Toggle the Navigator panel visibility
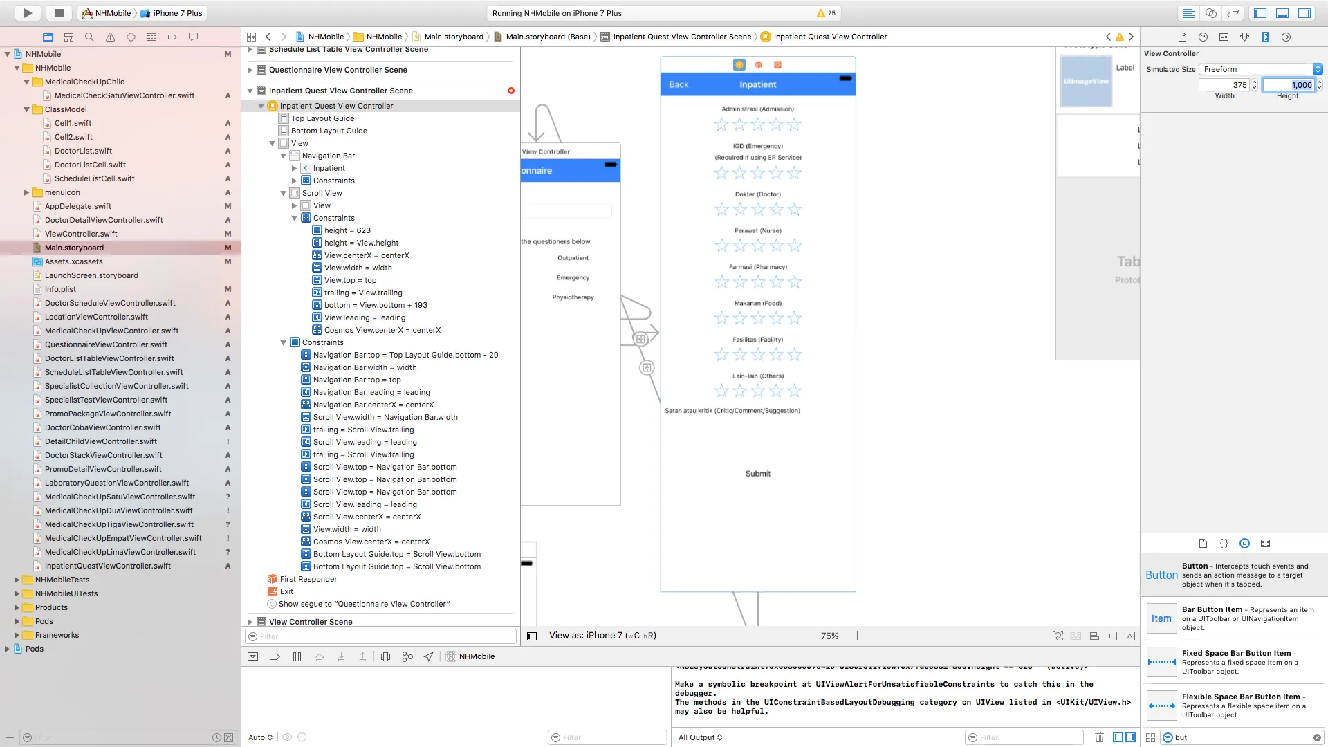This screenshot has height=747, width=1328. click(1260, 13)
